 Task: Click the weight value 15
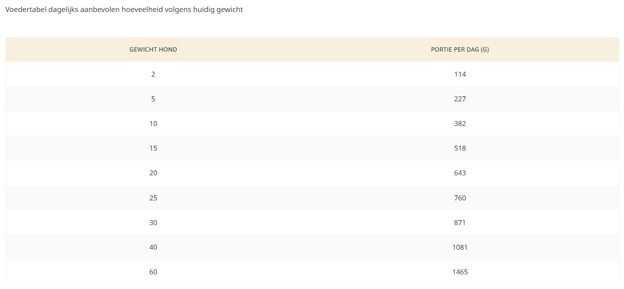153,148
